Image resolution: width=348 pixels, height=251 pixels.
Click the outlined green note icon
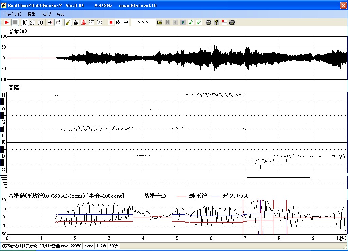coord(198,22)
